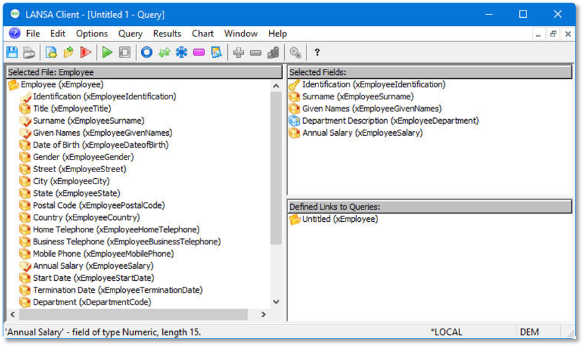584x347 pixels.
Task: Click Identification in Selected Fields list
Action: click(373, 85)
